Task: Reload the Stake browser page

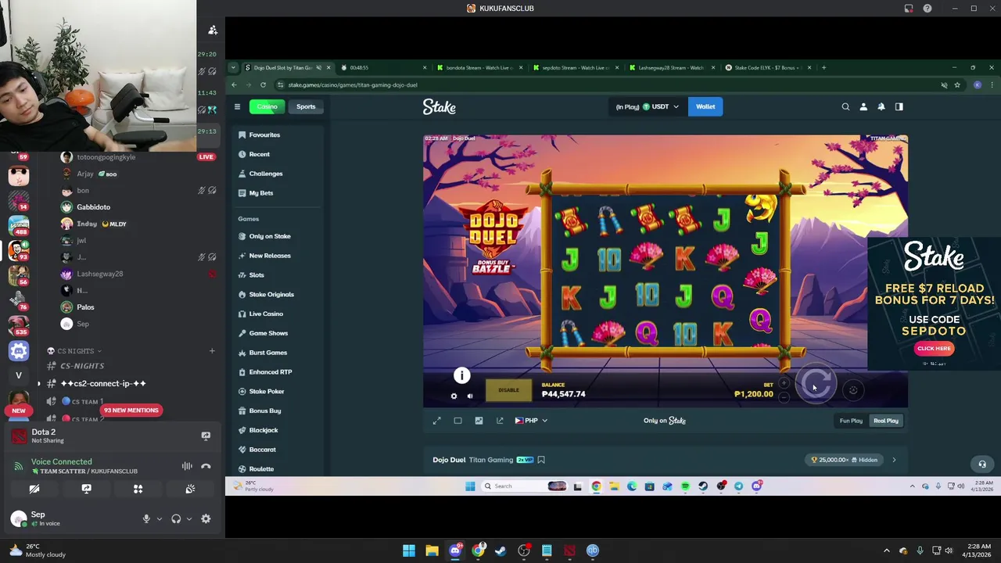Action: (263, 84)
